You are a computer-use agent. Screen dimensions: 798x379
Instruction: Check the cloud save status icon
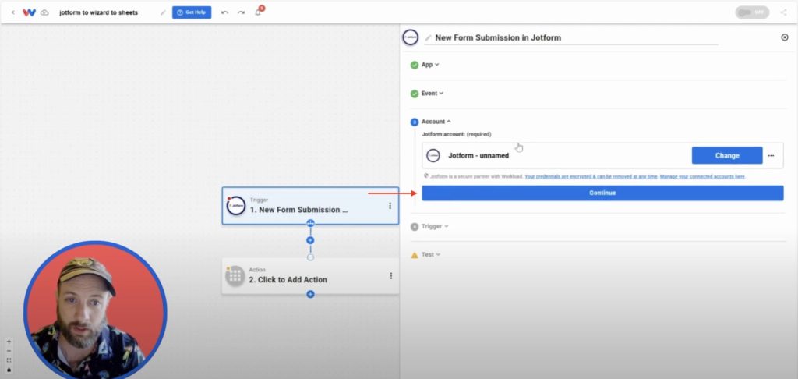point(44,12)
